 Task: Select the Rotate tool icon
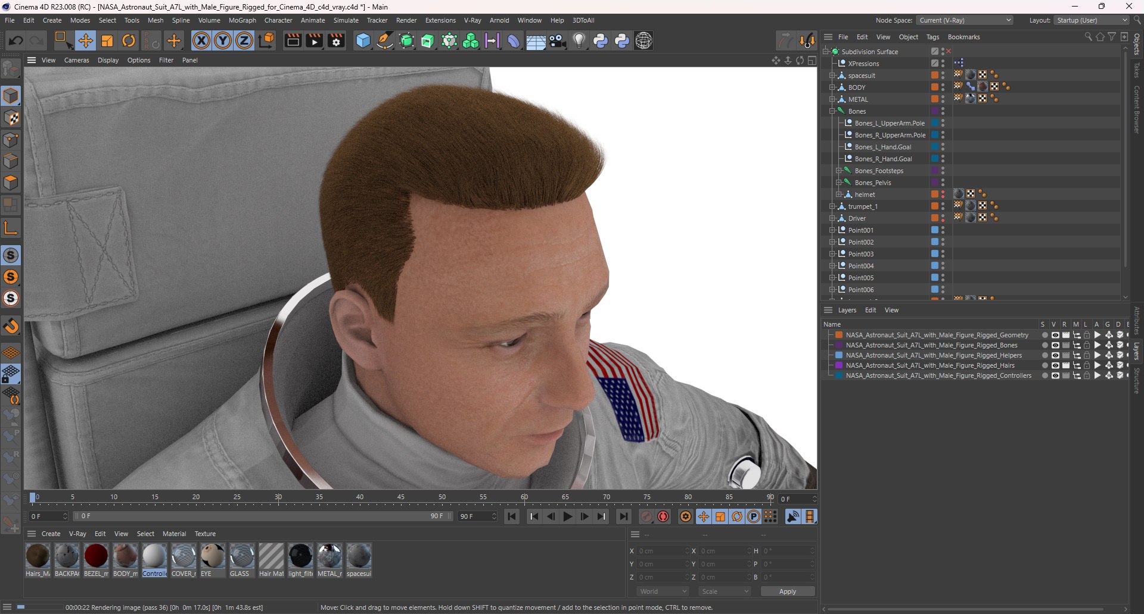pyautogui.click(x=129, y=40)
